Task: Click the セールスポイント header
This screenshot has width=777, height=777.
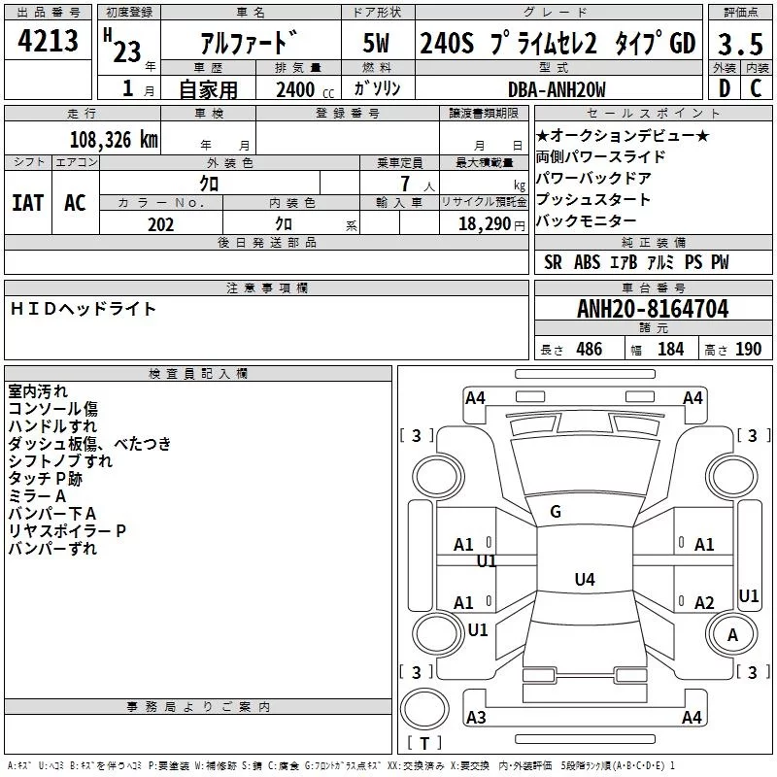Action: 653,113
